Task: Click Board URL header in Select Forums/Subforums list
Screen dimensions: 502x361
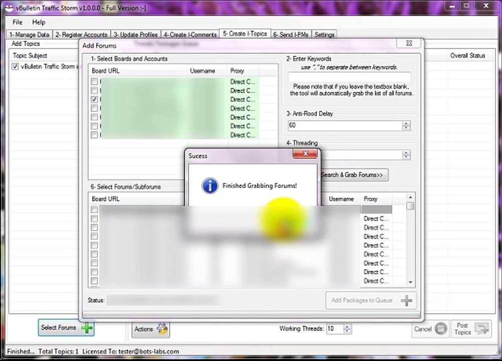Action: click(137, 199)
